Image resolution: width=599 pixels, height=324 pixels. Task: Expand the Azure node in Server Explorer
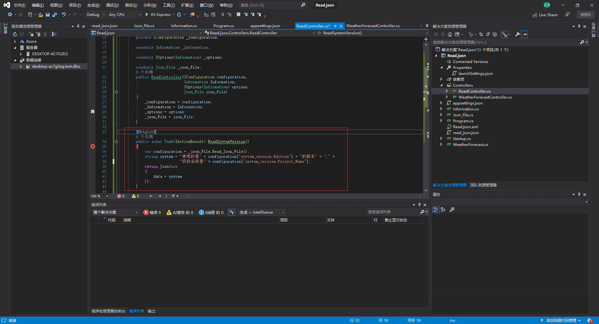pos(15,41)
